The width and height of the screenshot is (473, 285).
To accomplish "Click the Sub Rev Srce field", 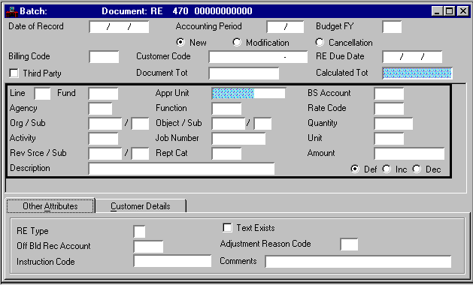I will click(x=140, y=154).
